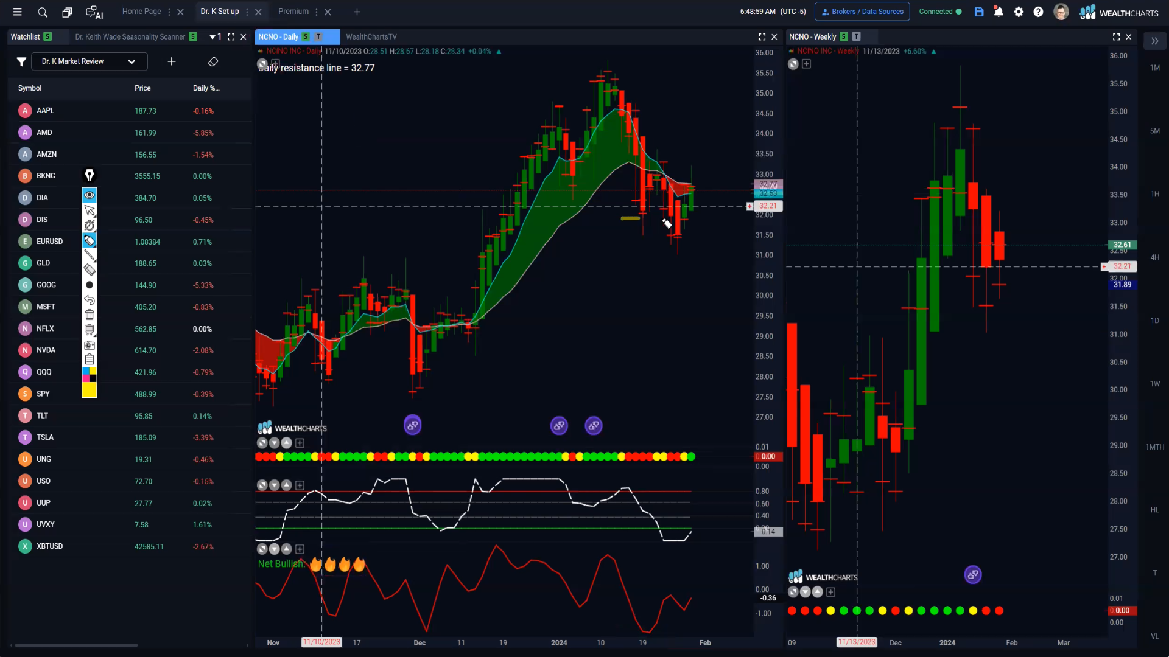Toggle the S badge on NCNO Daily tab
The width and height of the screenshot is (1169, 657).
pos(306,36)
